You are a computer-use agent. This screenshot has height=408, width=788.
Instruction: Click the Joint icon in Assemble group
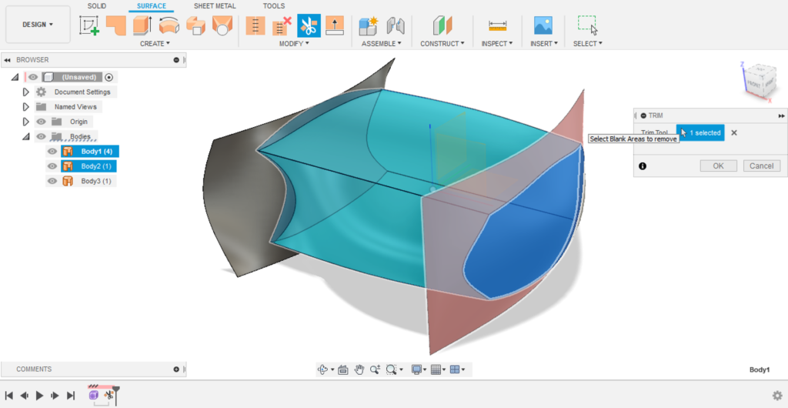click(x=396, y=25)
